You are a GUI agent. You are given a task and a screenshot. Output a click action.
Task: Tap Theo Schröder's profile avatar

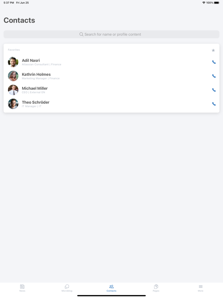coord(13,104)
